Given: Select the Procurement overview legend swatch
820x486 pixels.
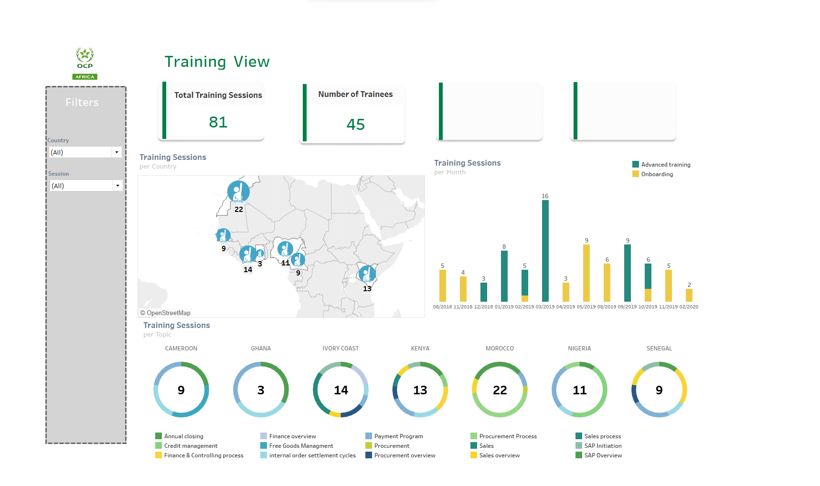Looking at the screenshot, I should pos(369,455).
